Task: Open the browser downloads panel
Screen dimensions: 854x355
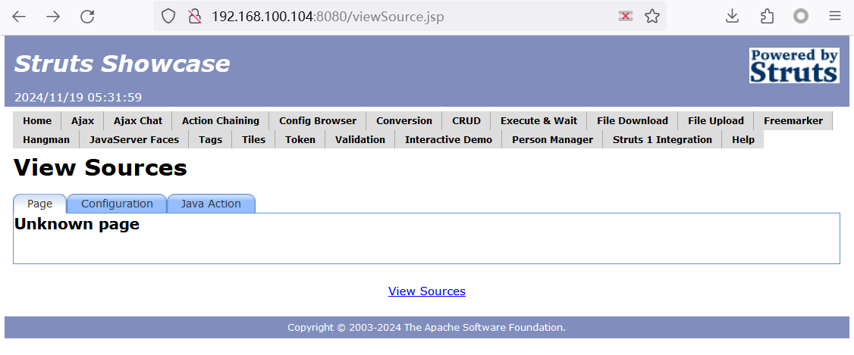Action: [x=732, y=17]
